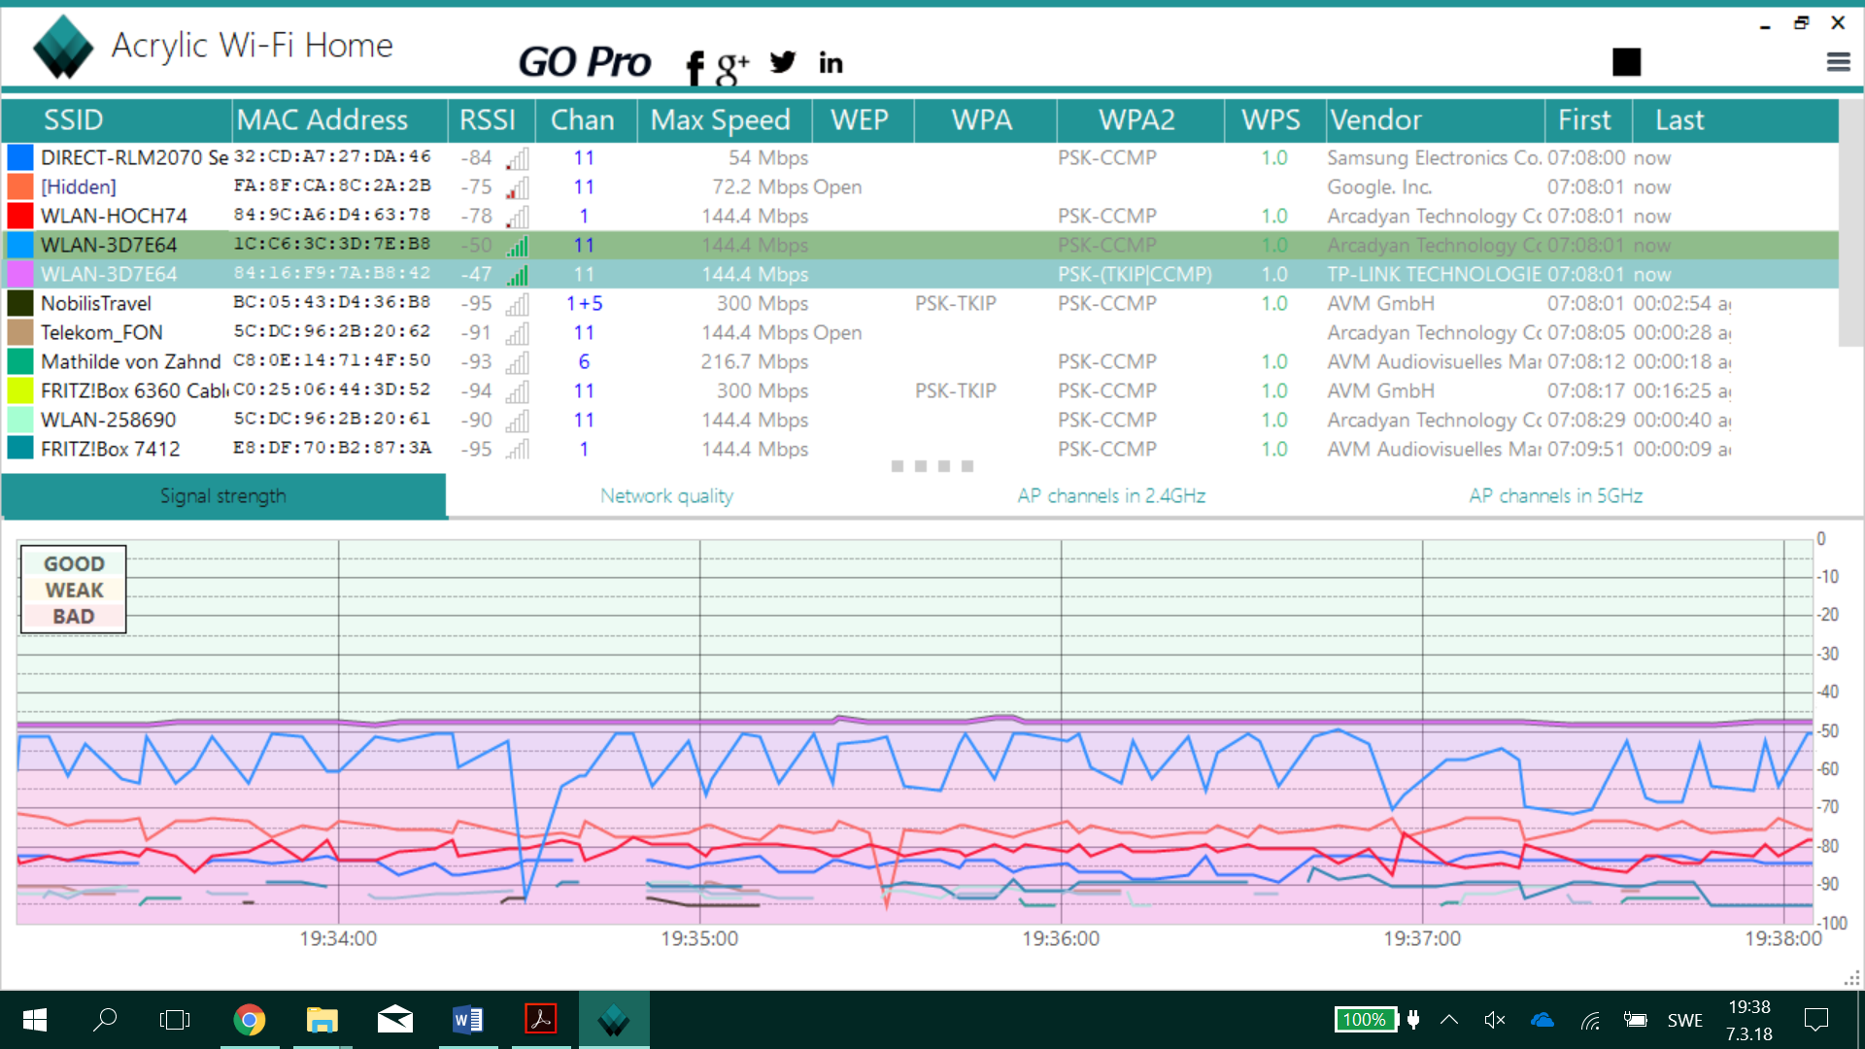Click the Acrylic Wi-Fi Home logo
The width and height of the screenshot is (1865, 1049).
[62, 47]
